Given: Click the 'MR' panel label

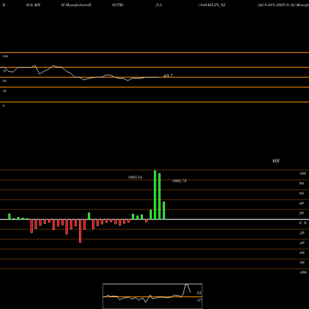Looking at the screenshot, I should pyautogui.click(x=276, y=161).
